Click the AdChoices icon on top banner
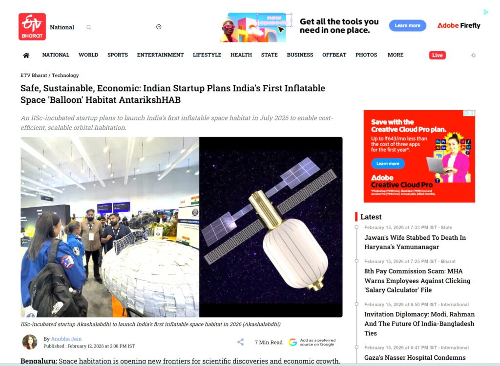The width and height of the screenshot is (500, 366). (x=486, y=12)
